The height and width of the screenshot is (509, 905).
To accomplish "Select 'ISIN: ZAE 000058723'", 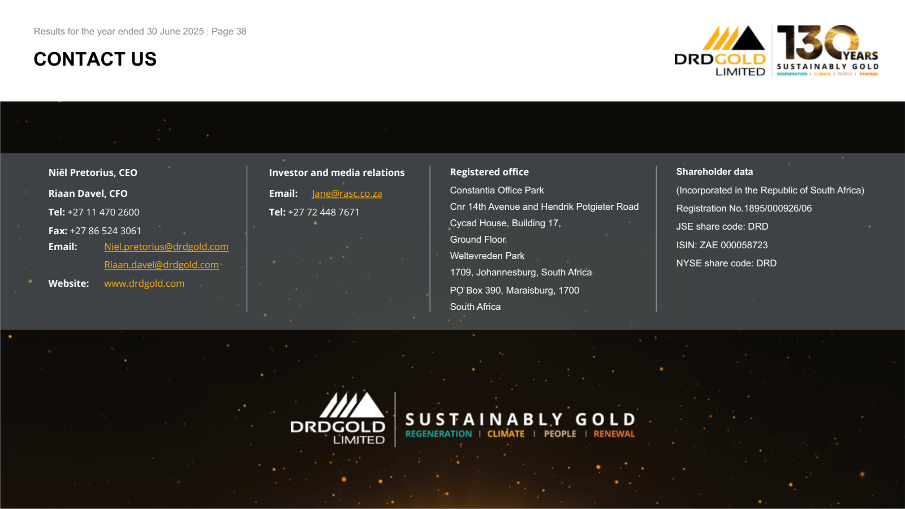I will point(722,245).
